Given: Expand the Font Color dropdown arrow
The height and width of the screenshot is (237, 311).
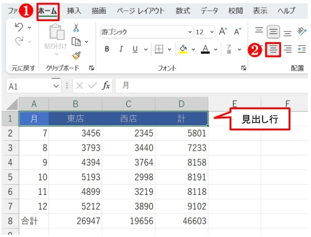Looking at the screenshot, I should [x=216, y=50].
